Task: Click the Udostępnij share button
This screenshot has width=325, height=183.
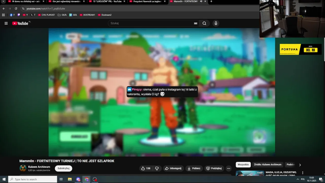Action: point(173,168)
